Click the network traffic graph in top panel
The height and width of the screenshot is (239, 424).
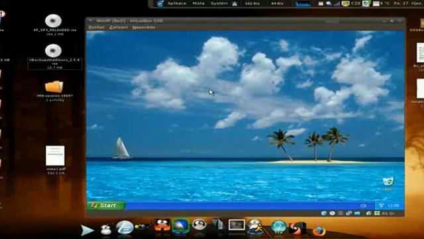coord(303,3)
